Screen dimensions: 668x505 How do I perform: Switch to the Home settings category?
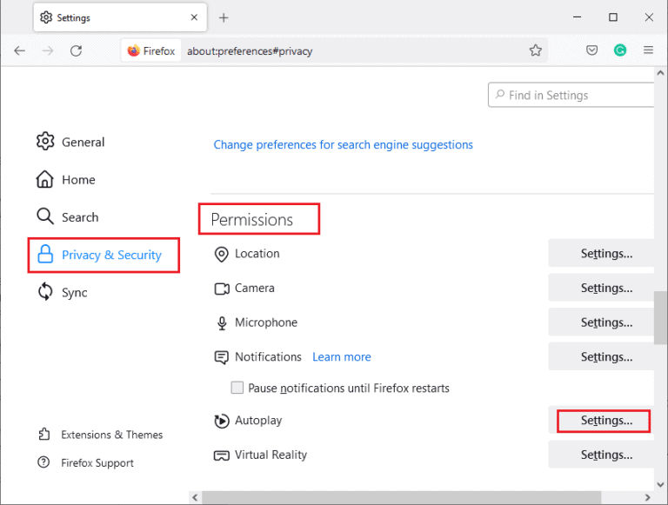pos(77,180)
